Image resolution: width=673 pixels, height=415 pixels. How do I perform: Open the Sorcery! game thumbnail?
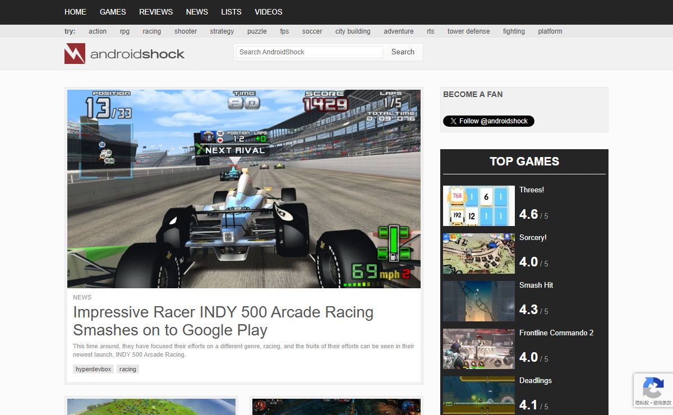[479, 253]
